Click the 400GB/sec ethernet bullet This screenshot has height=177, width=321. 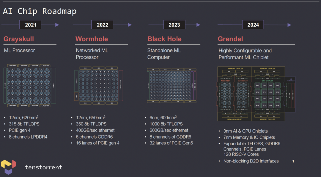tap(95, 130)
